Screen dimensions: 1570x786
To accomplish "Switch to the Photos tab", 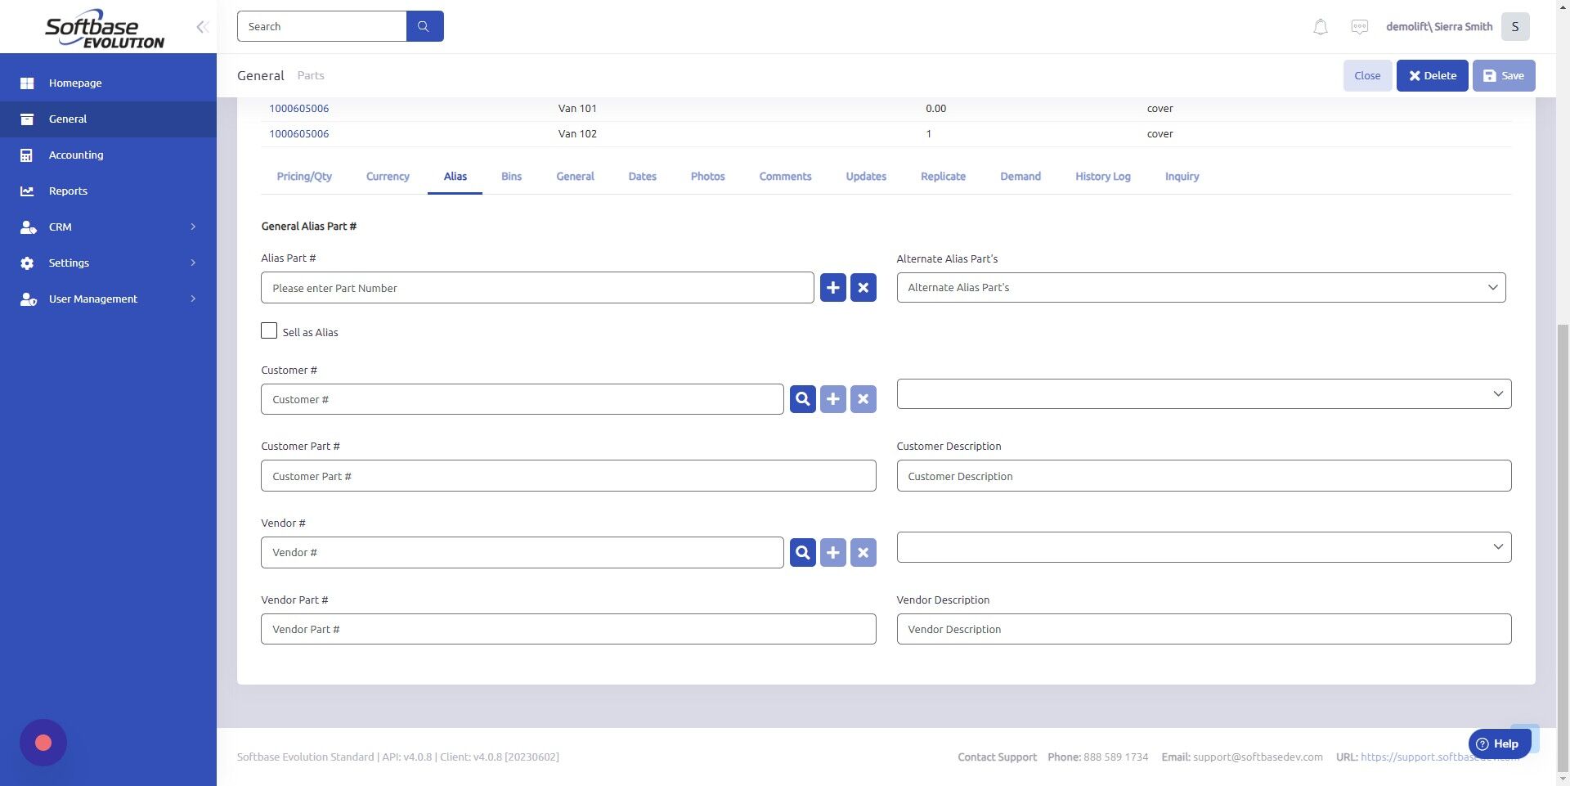I will [x=707, y=177].
